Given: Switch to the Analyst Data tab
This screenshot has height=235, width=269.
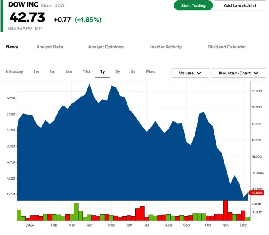Looking at the screenshot, I should [50, 47].
